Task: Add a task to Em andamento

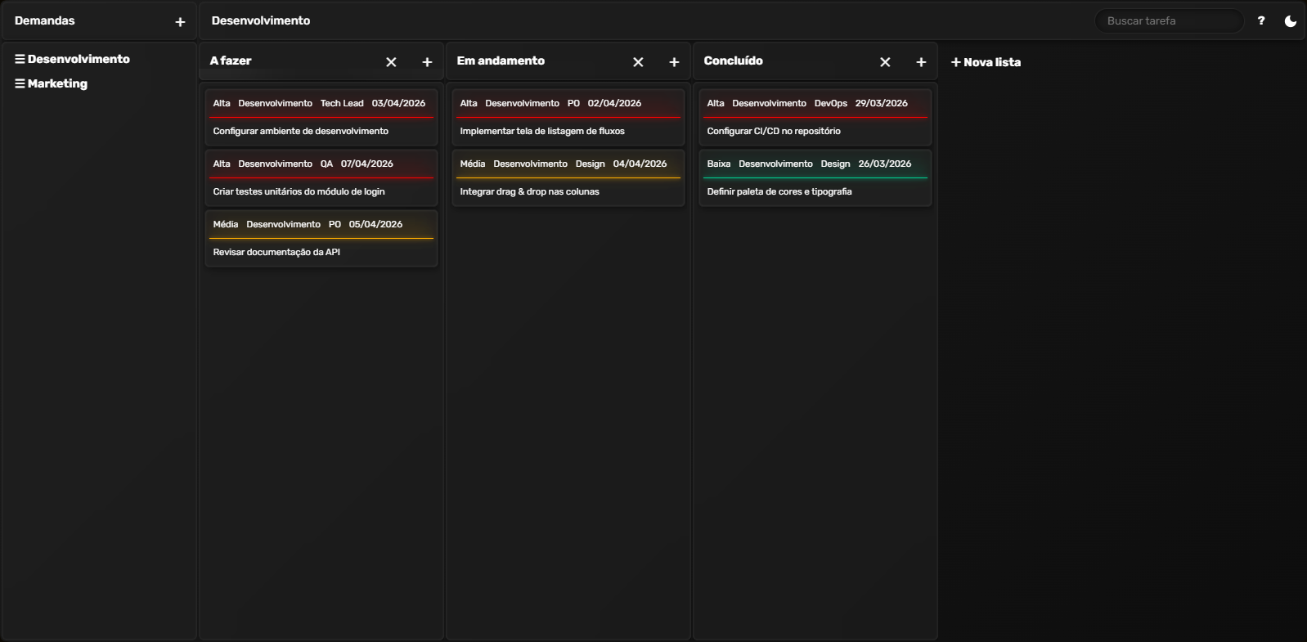Action: click(x=674, y=62)
